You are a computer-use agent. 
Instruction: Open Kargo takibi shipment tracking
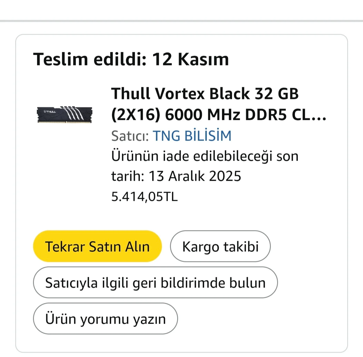click(220, 247)
